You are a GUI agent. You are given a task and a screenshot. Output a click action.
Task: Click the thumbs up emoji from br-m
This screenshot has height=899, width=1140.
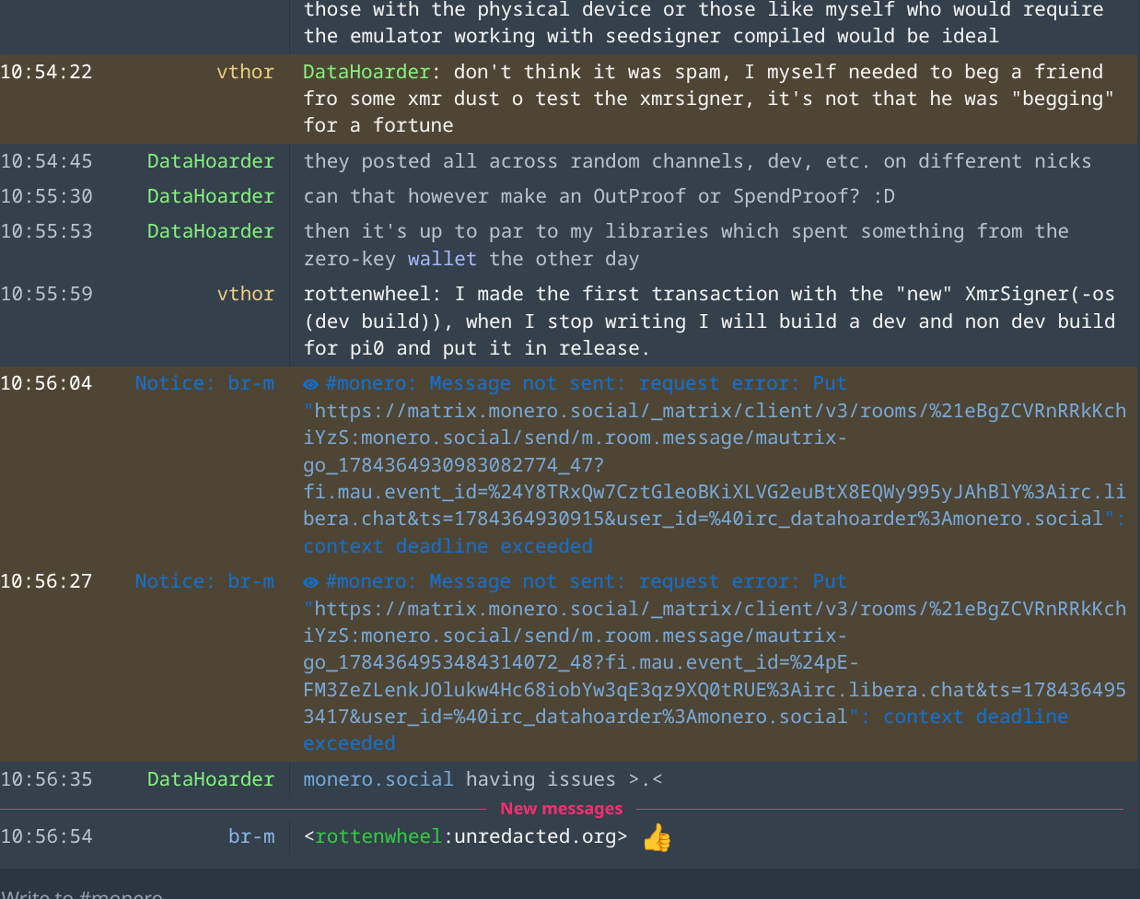coord(657,837)
